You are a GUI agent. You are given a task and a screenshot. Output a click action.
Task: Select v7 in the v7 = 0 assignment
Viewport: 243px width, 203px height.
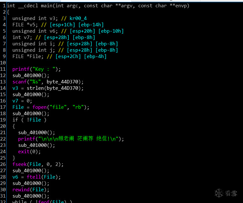click(15, 101)
